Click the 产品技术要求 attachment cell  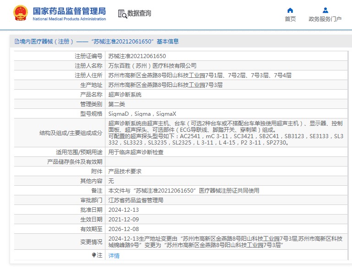pos(125,171)
